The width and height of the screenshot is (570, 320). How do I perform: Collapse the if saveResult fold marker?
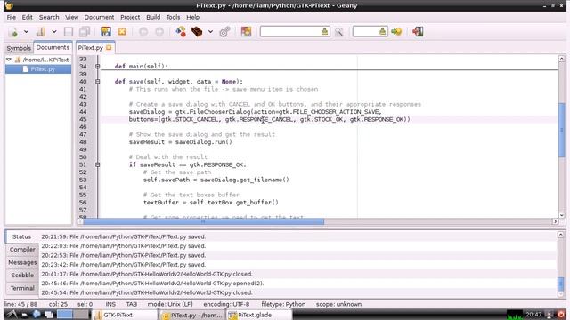pyautogui.click(x=97, y=164)
